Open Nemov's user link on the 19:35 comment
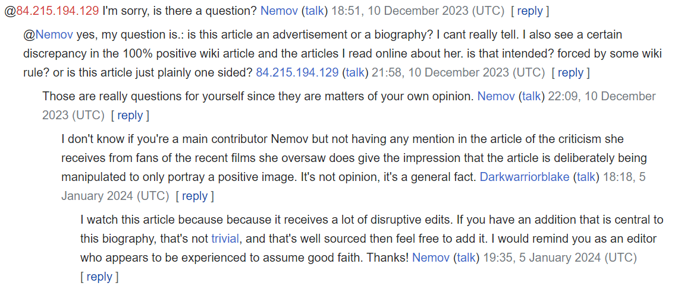 (431, 258)
